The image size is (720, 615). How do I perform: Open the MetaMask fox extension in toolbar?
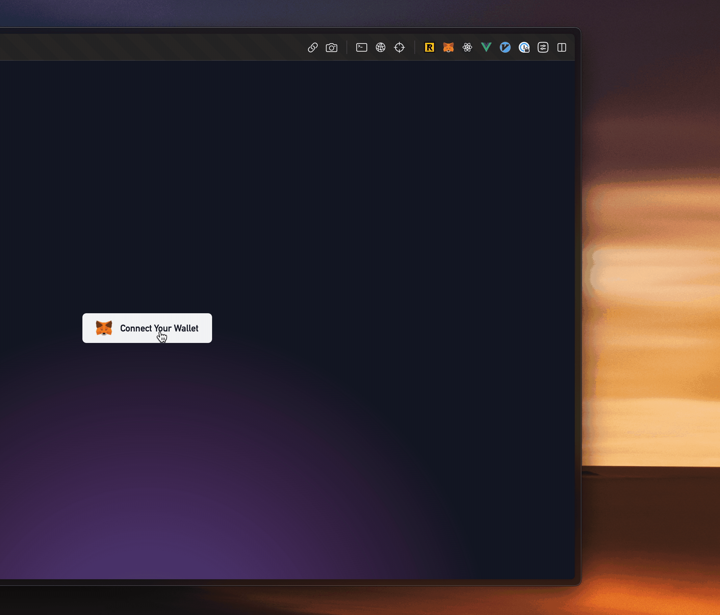pyautogui.click(x=448, y=47)
